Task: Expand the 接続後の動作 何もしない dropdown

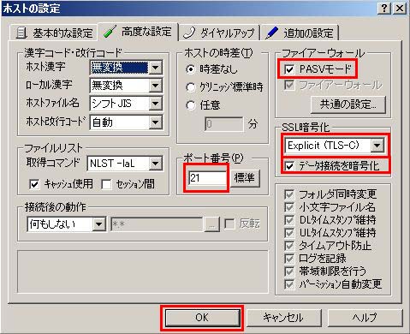Action: click(x=99, y=224)
